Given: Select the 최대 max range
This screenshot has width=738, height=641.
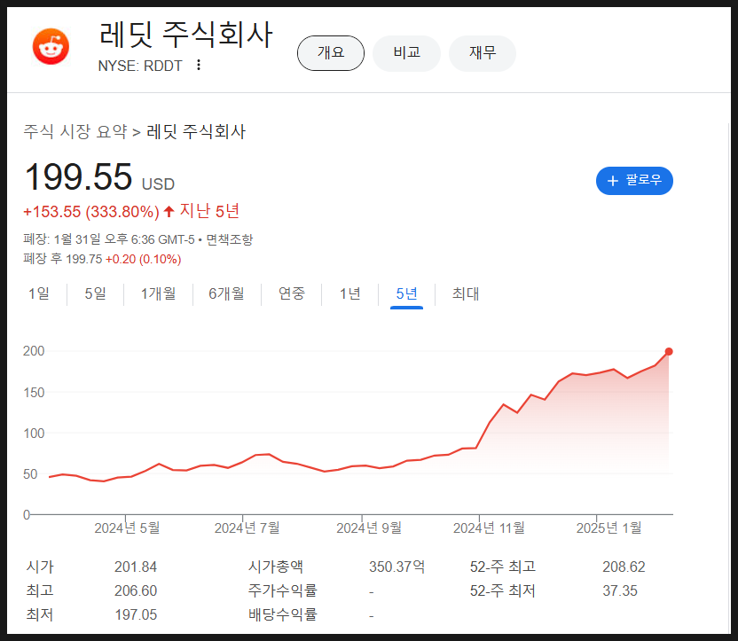Looking at the screenshot, I should [x=466, y=294].
